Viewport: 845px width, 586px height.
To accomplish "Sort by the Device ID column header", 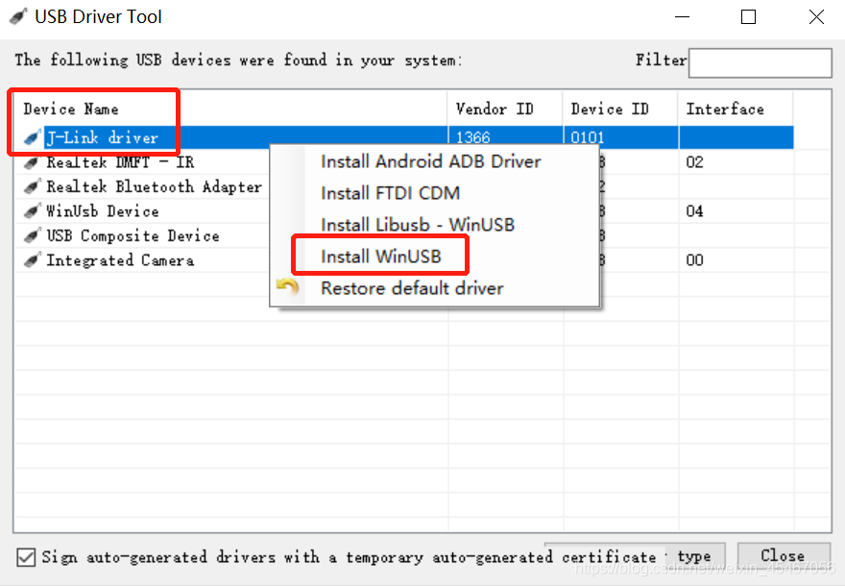I will click(620, 109).
